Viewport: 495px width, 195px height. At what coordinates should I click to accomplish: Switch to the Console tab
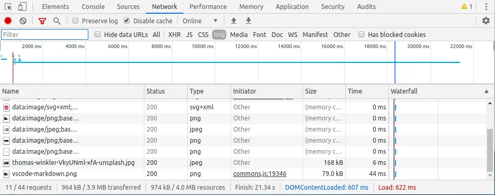93,7
